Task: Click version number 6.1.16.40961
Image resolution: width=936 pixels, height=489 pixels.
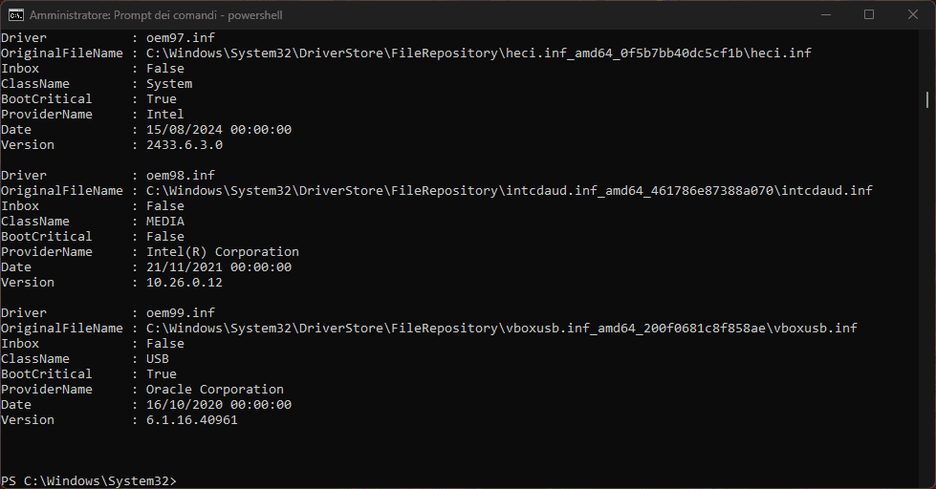Action: click(x=192, y=420)
